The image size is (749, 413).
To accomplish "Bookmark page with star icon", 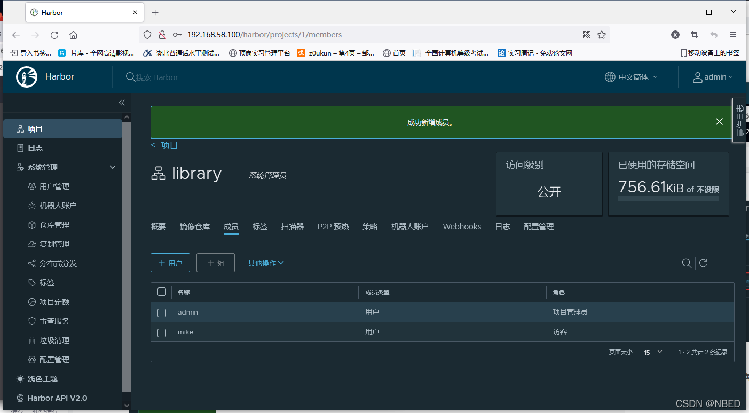I will point(602,35).
